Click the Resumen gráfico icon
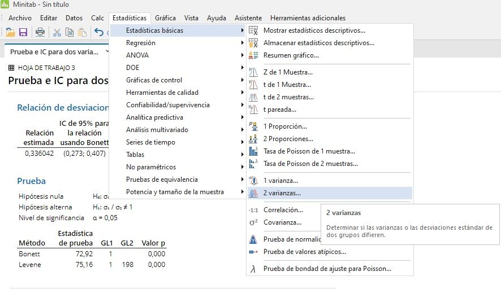501x289 pixels. [253, 55]
